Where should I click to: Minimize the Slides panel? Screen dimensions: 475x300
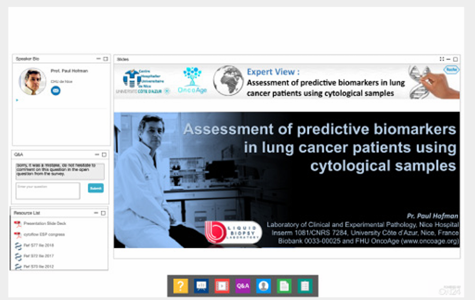point(449,59)
